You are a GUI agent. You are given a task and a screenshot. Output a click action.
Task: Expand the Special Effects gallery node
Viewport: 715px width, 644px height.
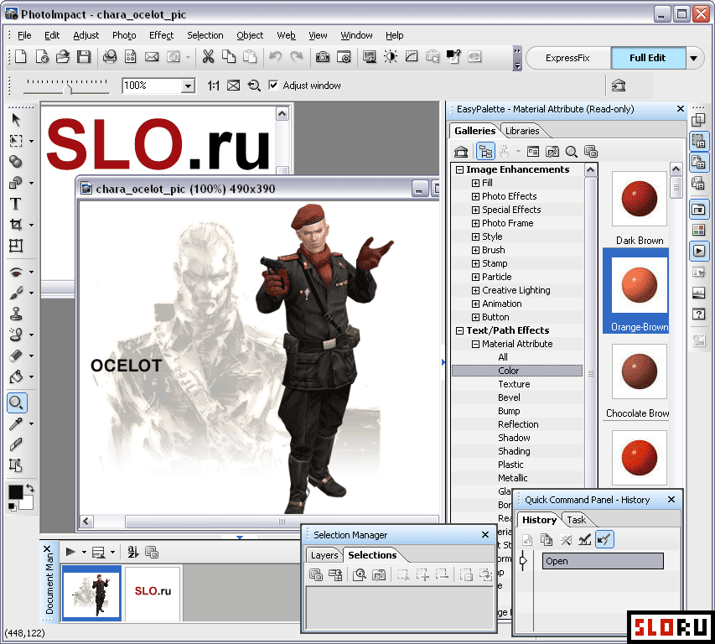[475, 210]
